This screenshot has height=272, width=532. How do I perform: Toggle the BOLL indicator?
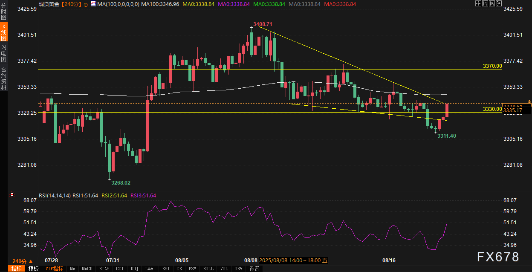tap(208, 269)
